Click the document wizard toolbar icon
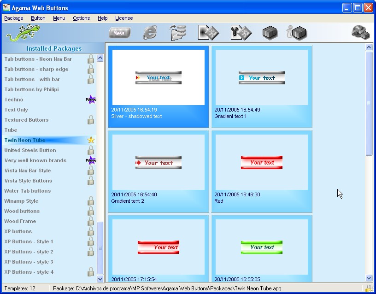The height and width of the screenshot is (294, 376). click(208, 32)
